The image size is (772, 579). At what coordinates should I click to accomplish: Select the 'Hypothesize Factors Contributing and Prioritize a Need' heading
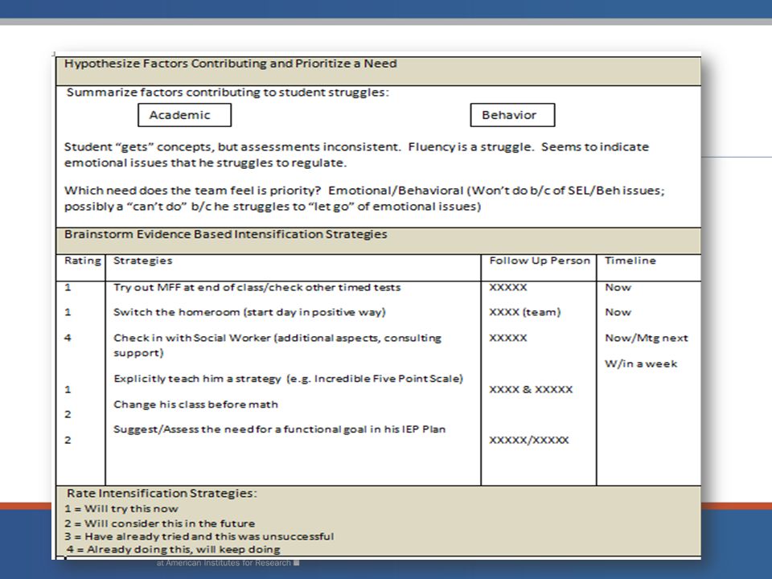click(x=231, y=64)
